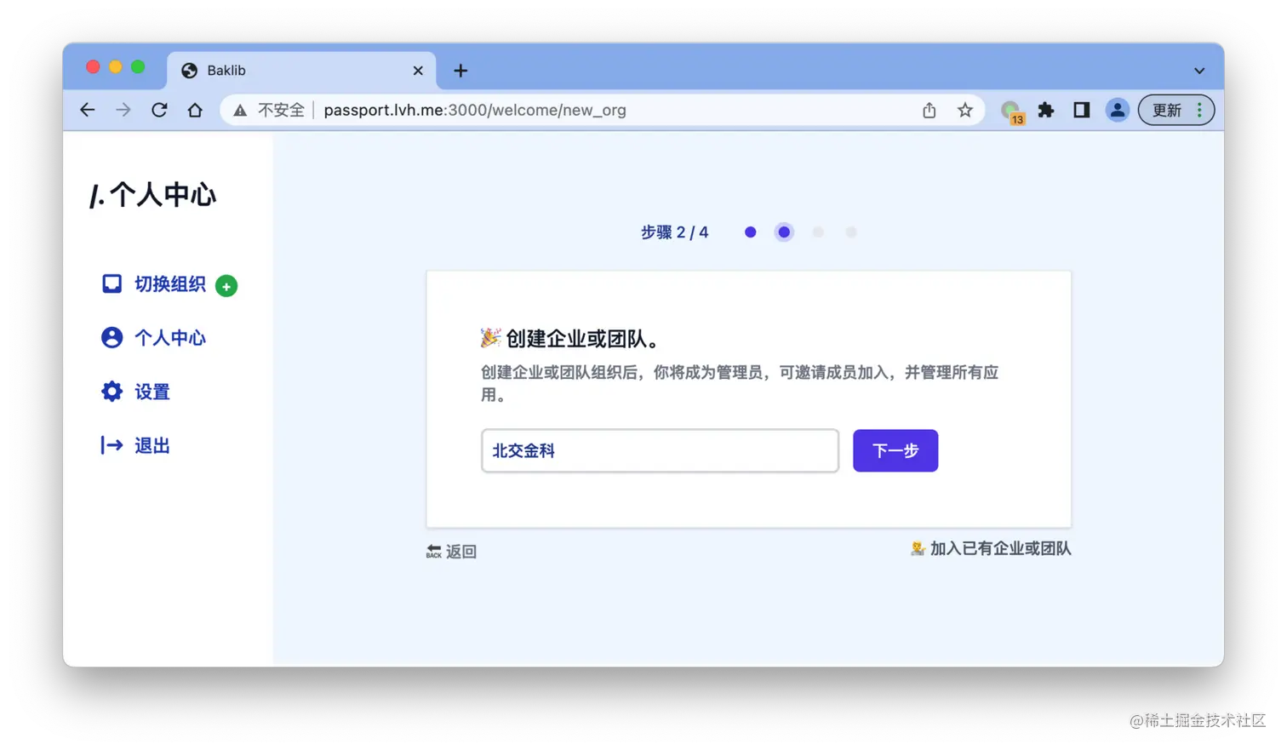Click the third step indicator dot
The width and height of the screenshot is (1287, 750).
[x=818, y=232]
